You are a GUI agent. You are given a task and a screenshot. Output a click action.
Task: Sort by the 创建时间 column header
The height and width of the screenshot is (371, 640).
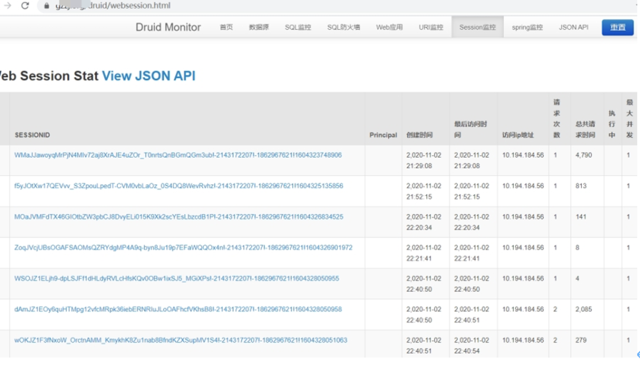click(419, 135)
